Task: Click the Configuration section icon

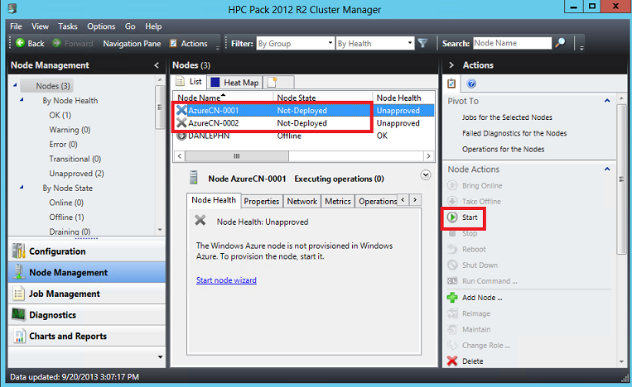Action: (x=18, y=251)
